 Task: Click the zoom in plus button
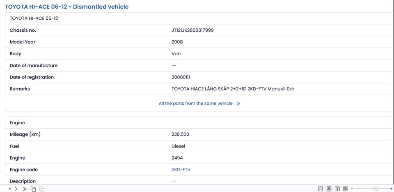point(391,189)
